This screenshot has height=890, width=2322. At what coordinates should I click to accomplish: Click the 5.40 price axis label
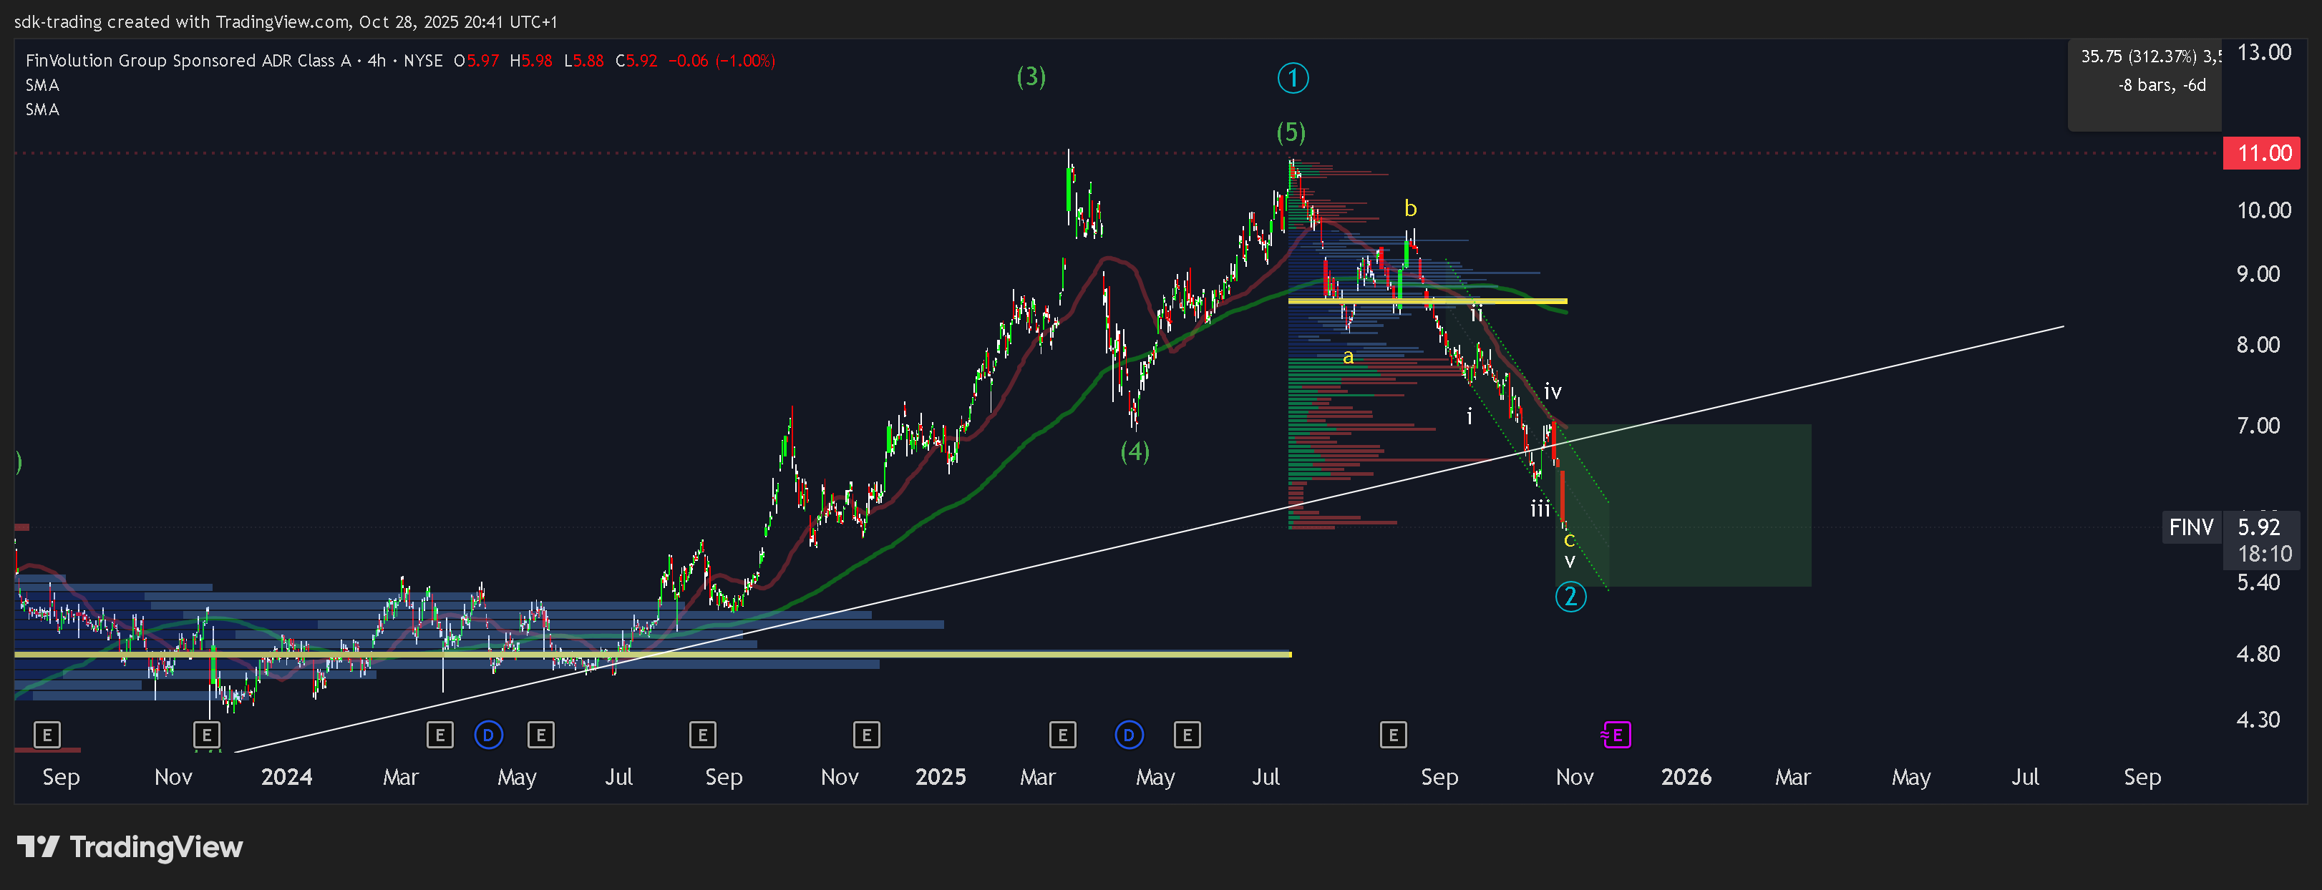coord(2258,582)
